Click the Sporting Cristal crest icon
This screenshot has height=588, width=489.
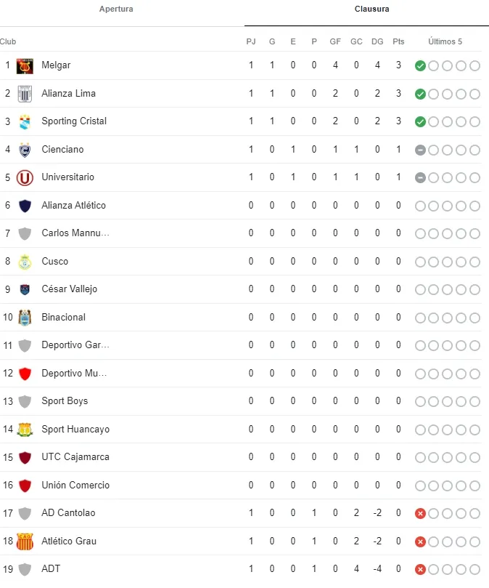25,121
